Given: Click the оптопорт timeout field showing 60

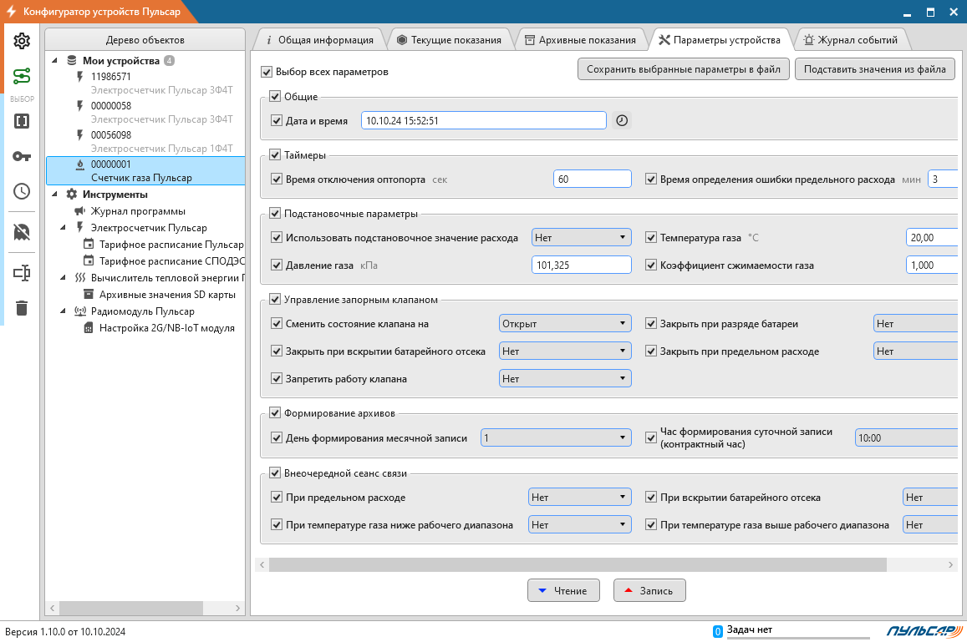Looking at the screenshot, I should [592, 179].
